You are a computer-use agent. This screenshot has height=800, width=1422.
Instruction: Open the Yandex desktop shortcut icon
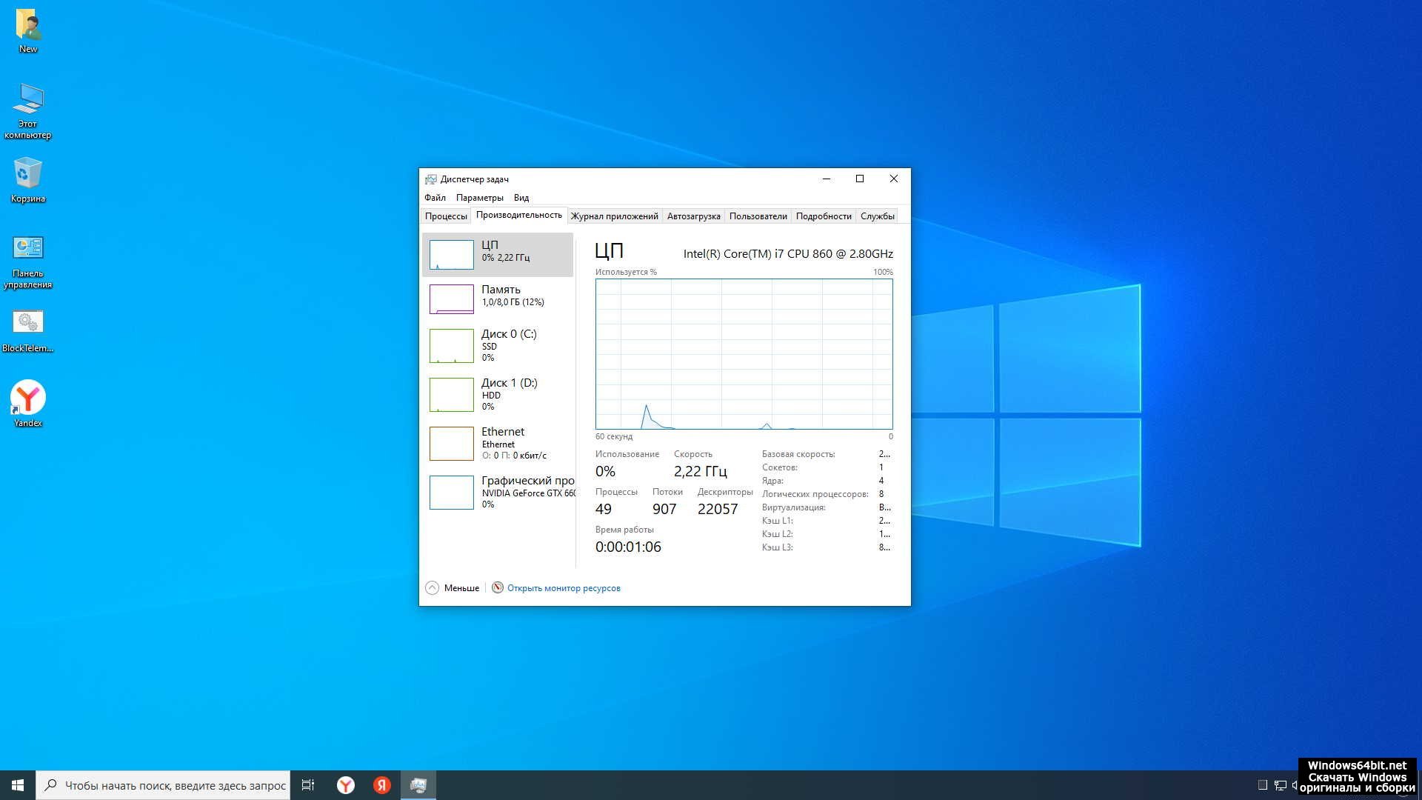(x=28, y=399)
